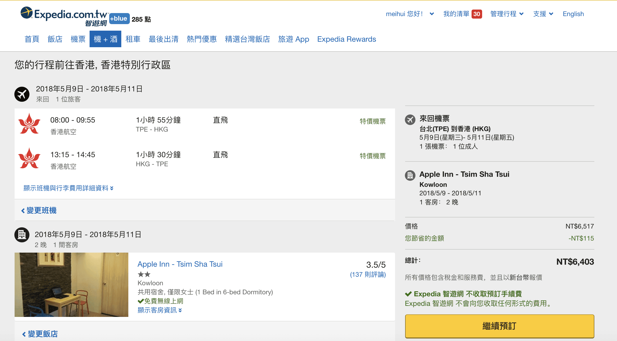Image resolution: width=617 pixels, height=341 pixels.
Task: Click 變更班機 change flight link
Action: 40,211
